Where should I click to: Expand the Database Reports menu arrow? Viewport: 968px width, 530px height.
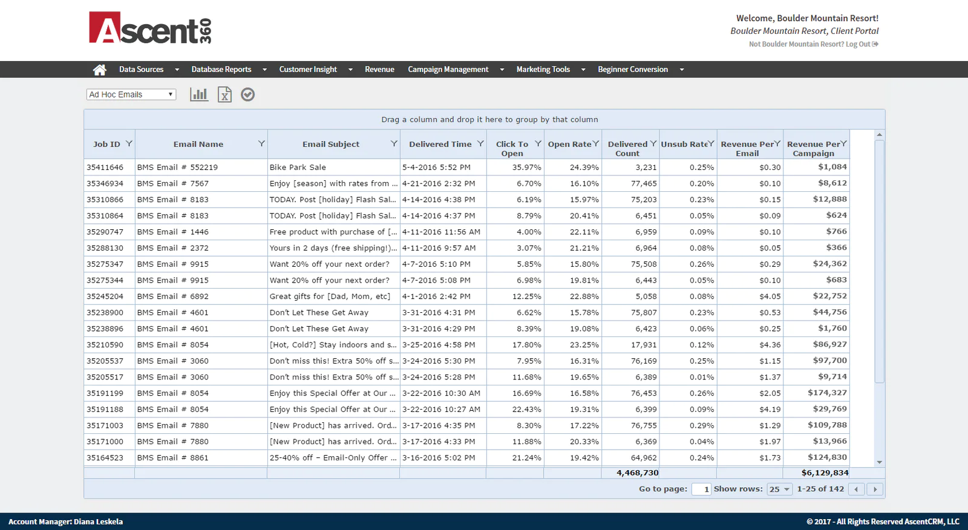[264, 70]
